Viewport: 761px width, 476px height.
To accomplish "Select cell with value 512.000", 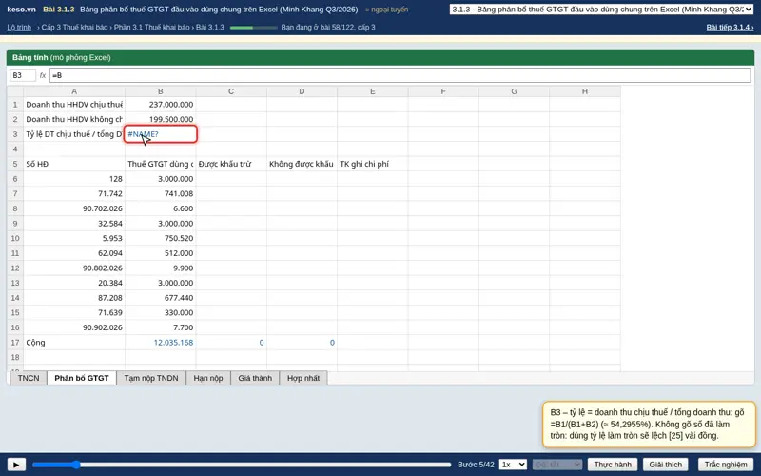I will (x=161, y=253).
